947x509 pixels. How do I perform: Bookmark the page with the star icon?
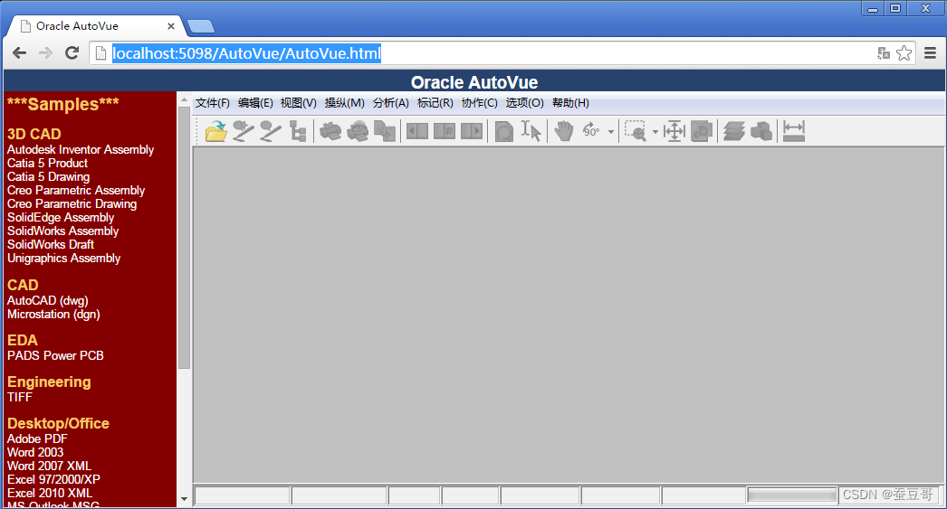[x=904, y=53]
